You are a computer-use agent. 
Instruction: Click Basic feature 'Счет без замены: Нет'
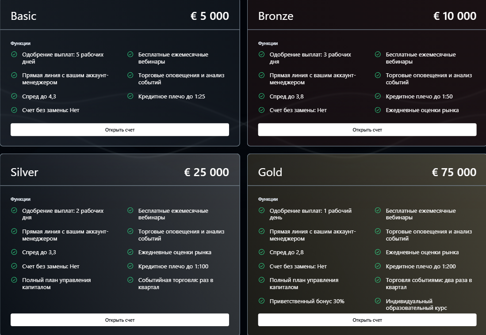tap(51, 110)
